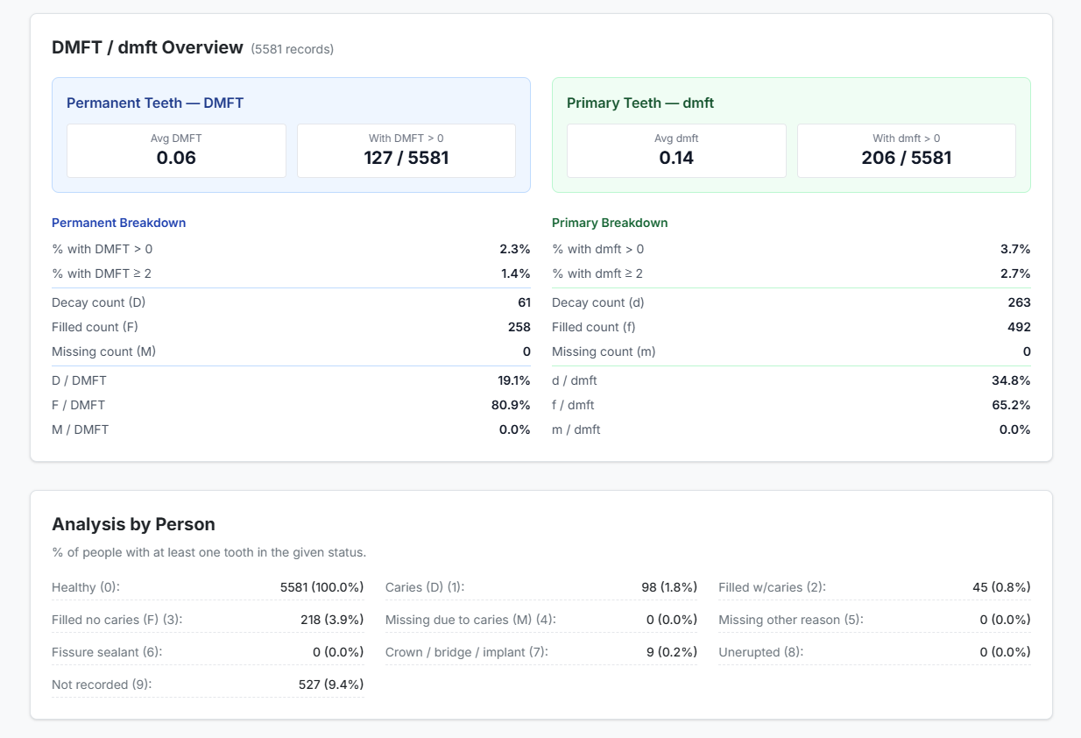Click the Analysis by Person heading
This screenshot has width=1081, height=738.
click(133, 523)
